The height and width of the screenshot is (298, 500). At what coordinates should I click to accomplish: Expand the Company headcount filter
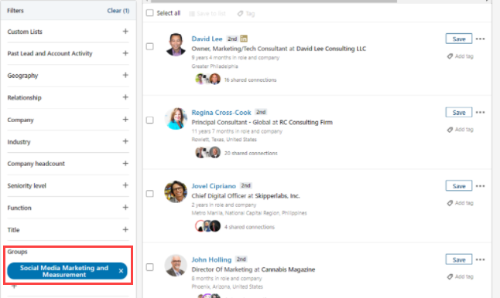(x=125, y=163)
